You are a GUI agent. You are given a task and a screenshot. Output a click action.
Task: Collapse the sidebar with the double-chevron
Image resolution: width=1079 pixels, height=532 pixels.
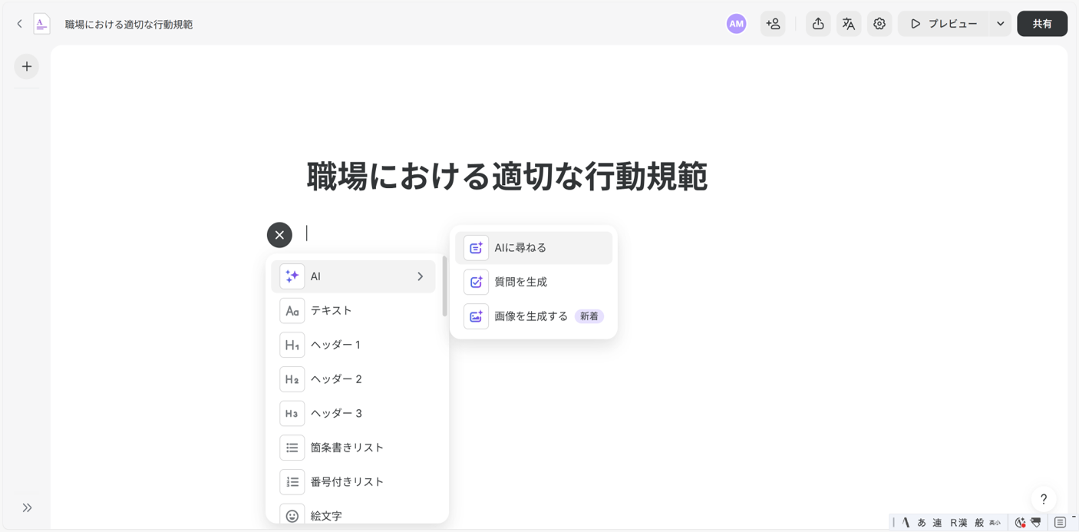click(x=28, y=507)
